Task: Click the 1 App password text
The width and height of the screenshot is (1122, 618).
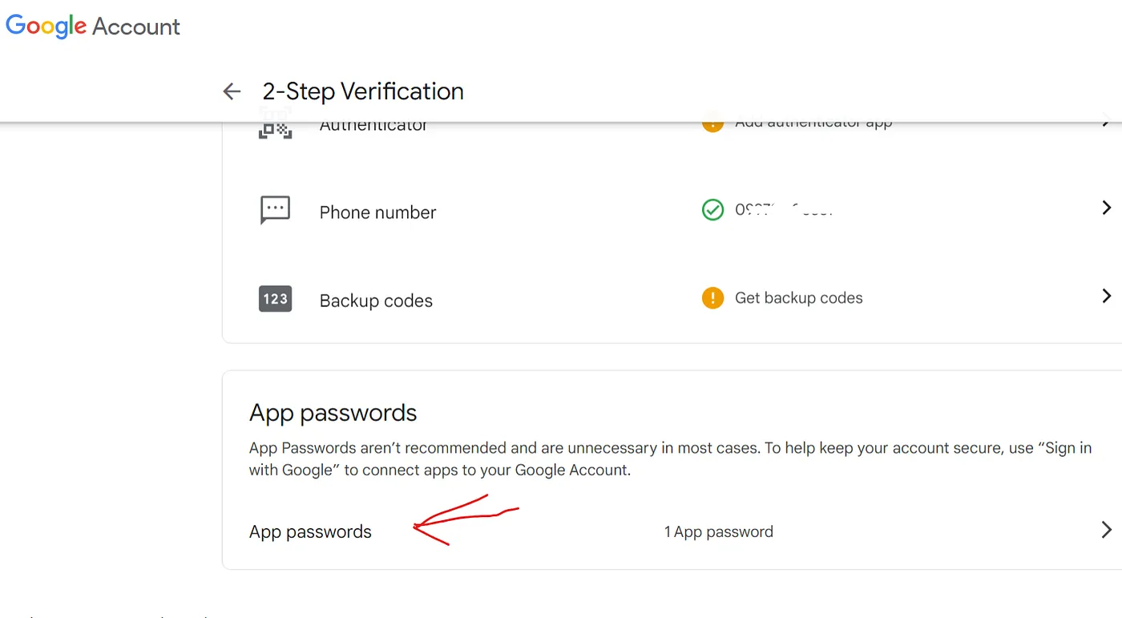Action: point(718,531)
